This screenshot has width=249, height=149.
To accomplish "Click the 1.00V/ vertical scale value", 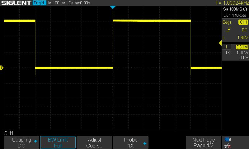I will (242, 52).
